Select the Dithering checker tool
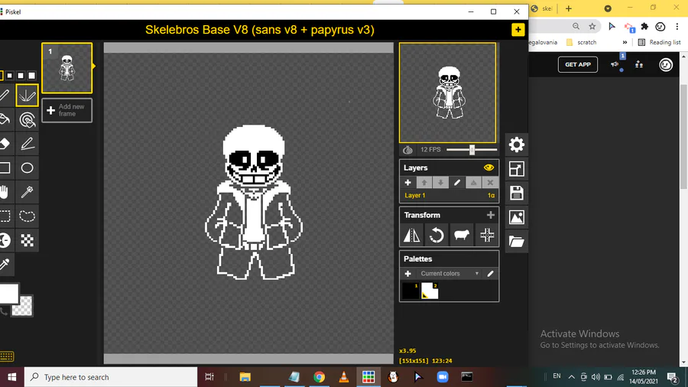 pyautogui.click(x=27, y=240)
